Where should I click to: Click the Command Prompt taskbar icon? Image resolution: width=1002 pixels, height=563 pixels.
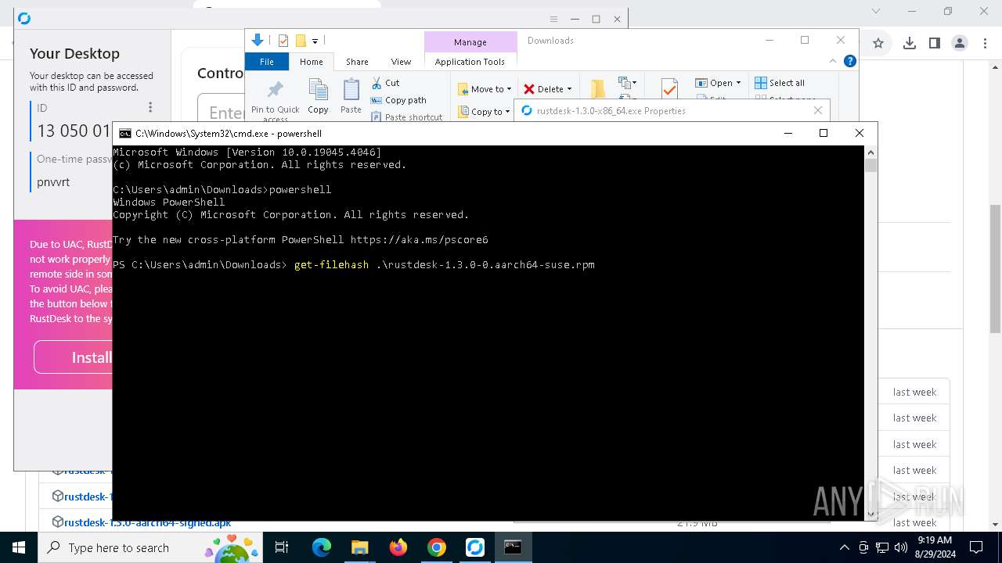point(513,547)
